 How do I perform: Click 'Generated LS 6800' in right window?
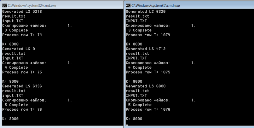tap(146, 86)
